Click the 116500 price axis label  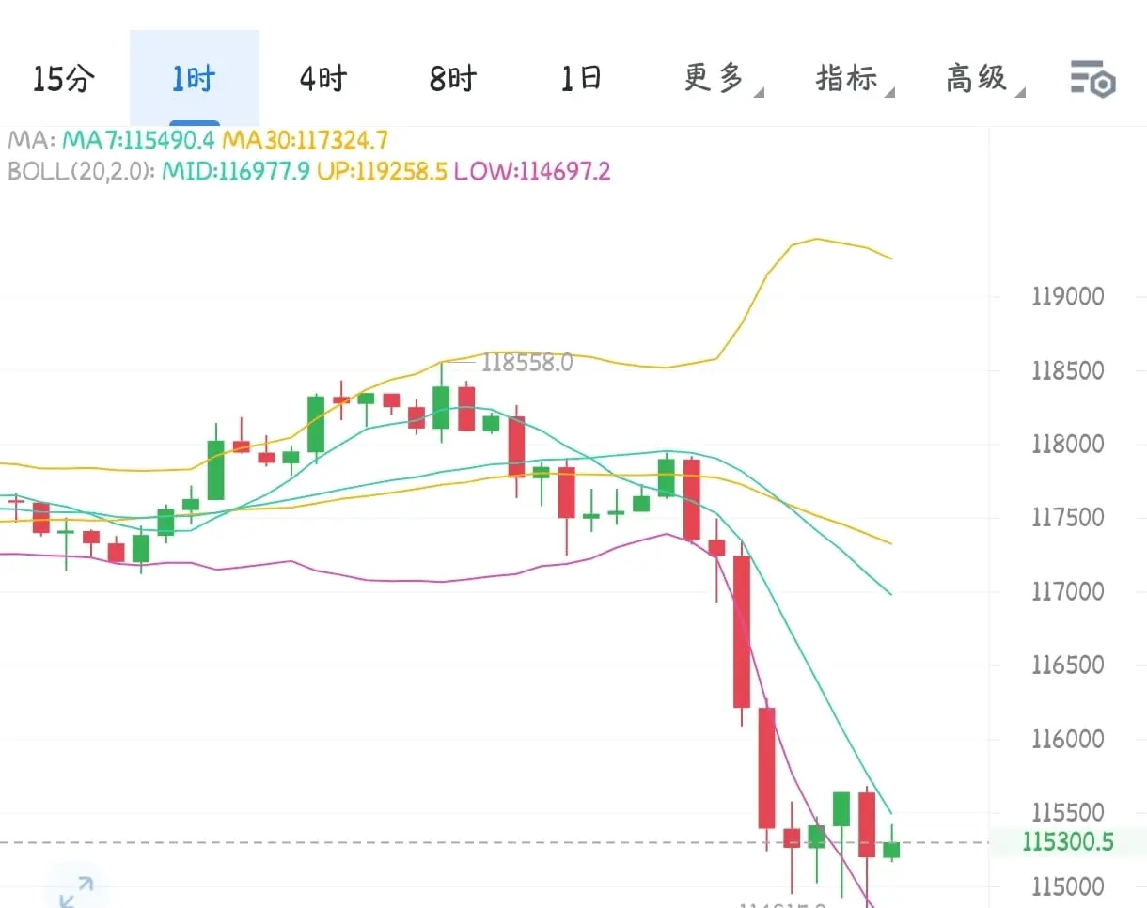point(1067,665)
